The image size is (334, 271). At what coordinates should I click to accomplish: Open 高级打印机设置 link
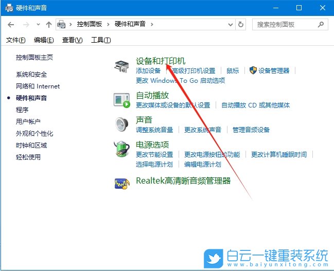(194, 70)
